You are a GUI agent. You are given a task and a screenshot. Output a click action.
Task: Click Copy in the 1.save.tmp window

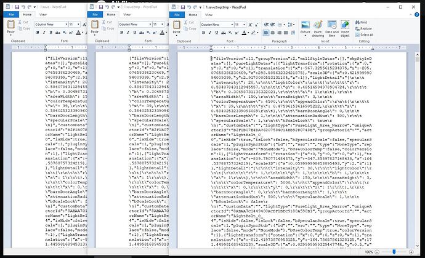(x=108, y=28)
